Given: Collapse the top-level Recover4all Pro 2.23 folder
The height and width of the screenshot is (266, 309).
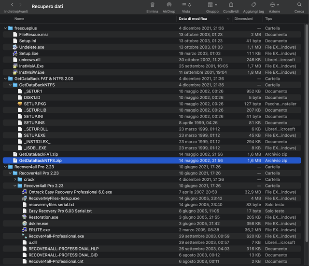Looking at the screenshot, I should tap(5, 167).
